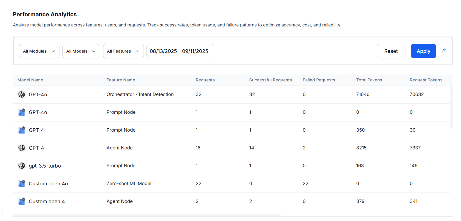Screen dimensions: 461x221
Task: Open the All Modules dropdown
Action: [39, 51]
